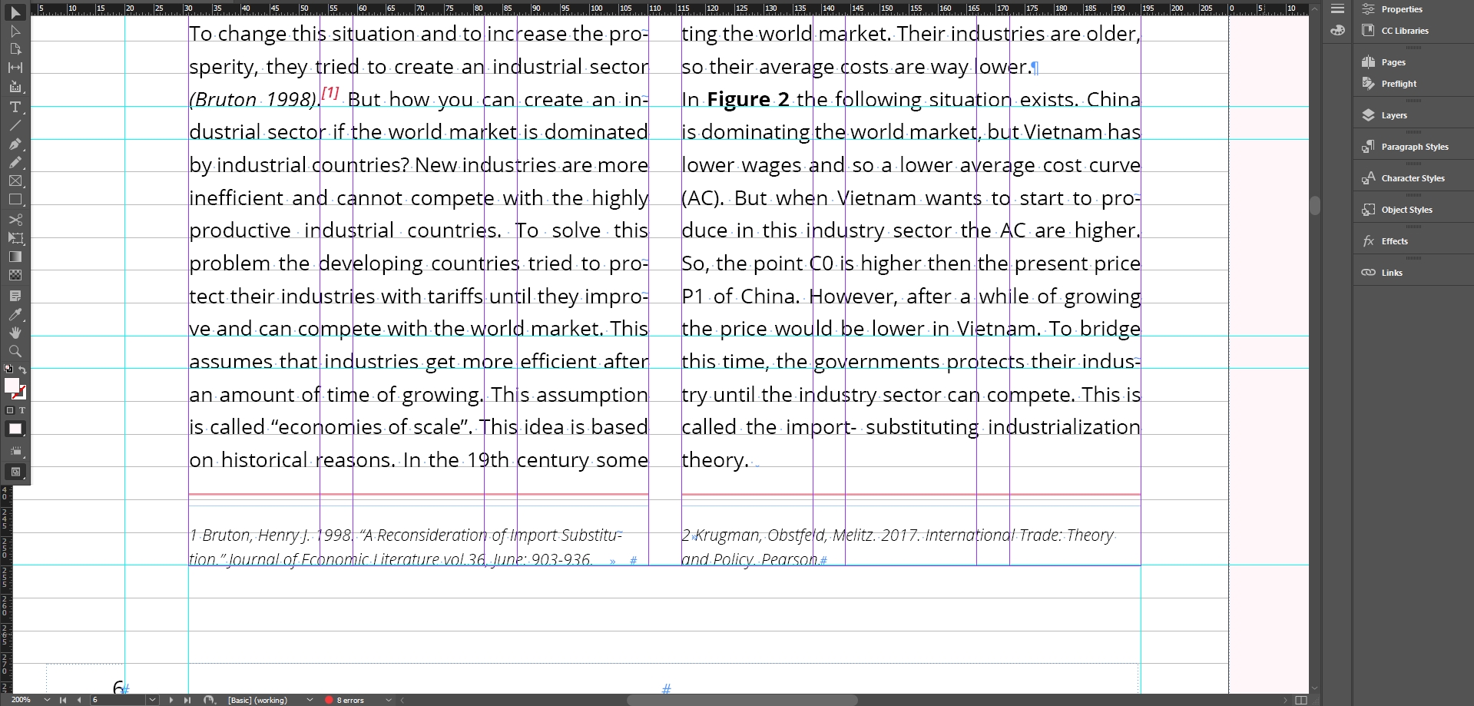Go to next page with arrow button
Screen dimensions: 1474x706
(171, 700)
